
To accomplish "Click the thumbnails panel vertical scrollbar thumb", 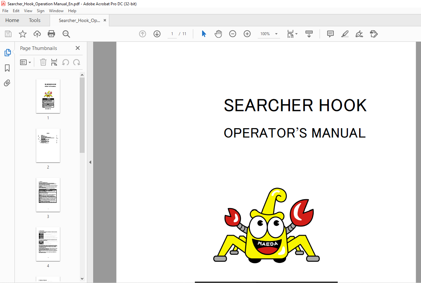I will pos(82,115).
